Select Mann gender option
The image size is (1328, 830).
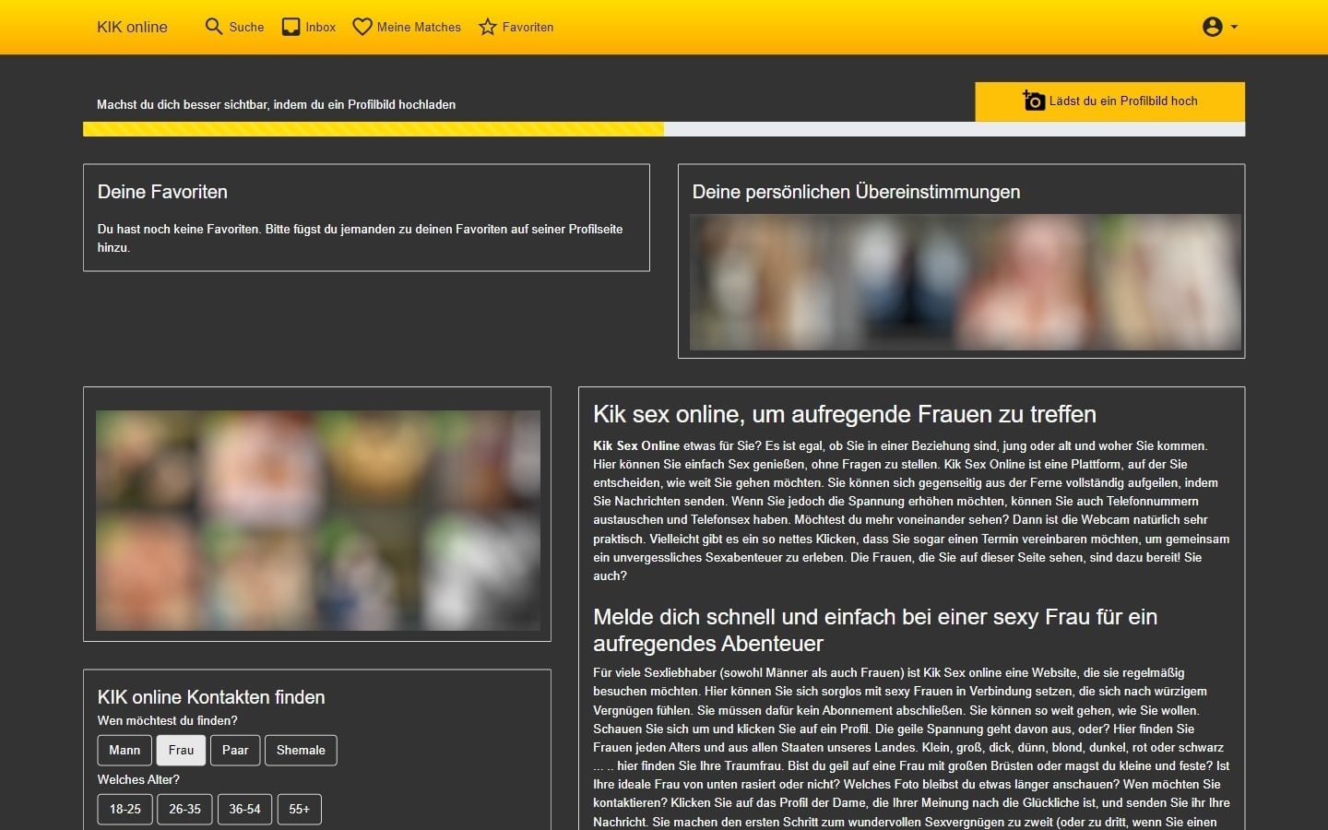click(125, 750)
